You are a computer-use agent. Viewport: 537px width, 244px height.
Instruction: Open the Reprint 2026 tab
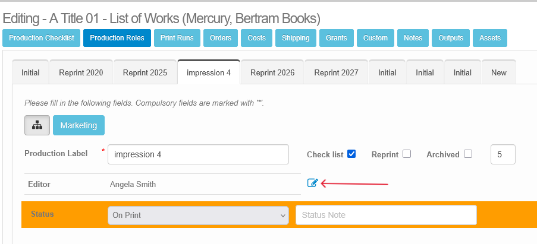coord(272,72)
